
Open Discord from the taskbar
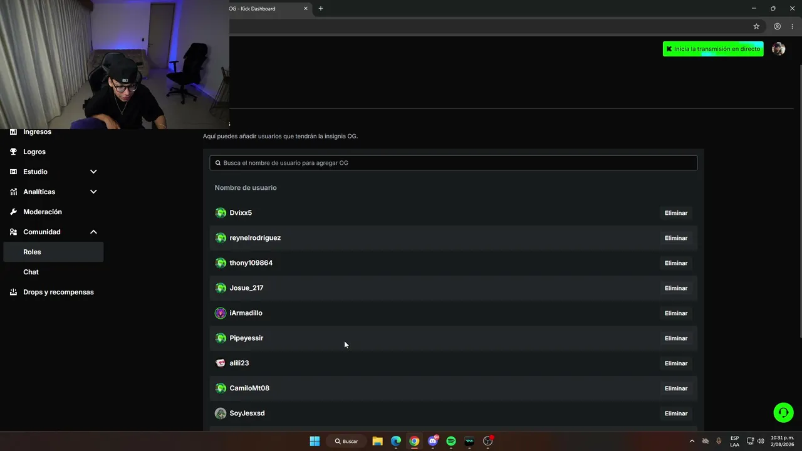(432, 441)
